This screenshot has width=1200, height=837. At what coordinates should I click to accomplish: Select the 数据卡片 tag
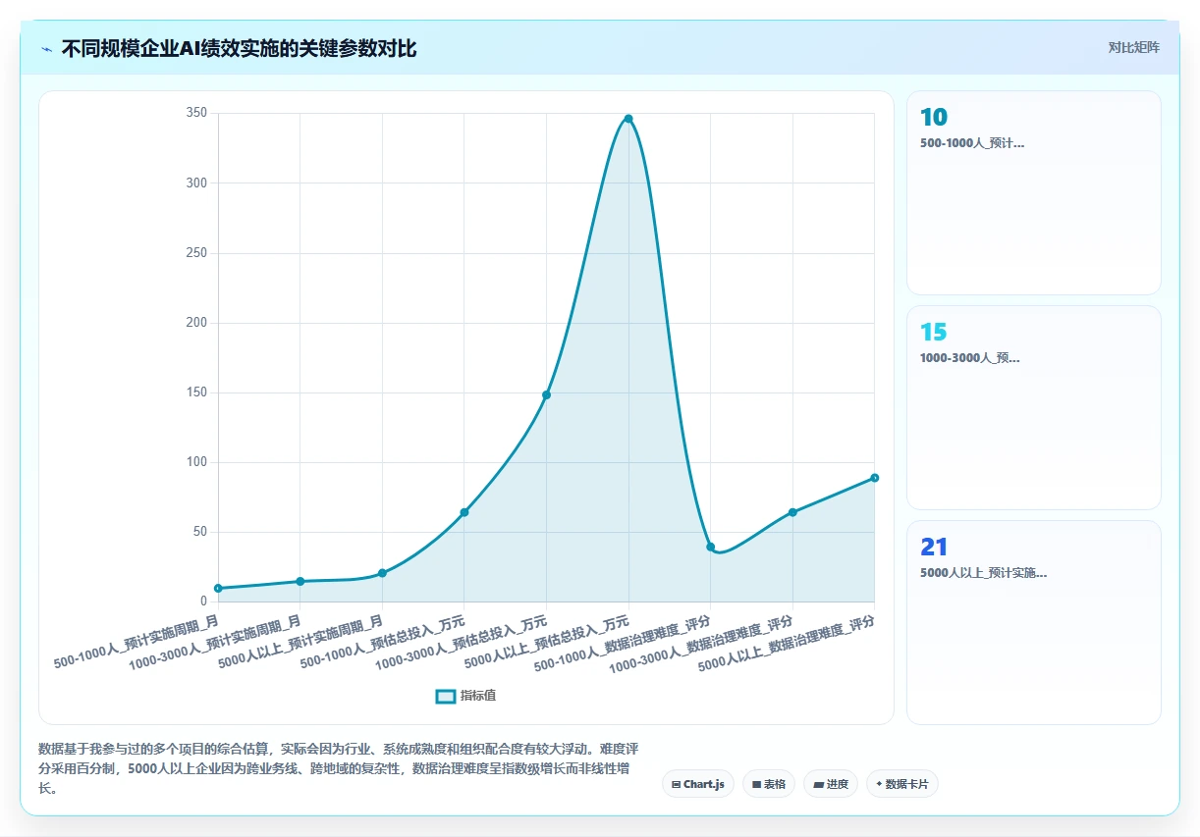[x=902, y=784]
